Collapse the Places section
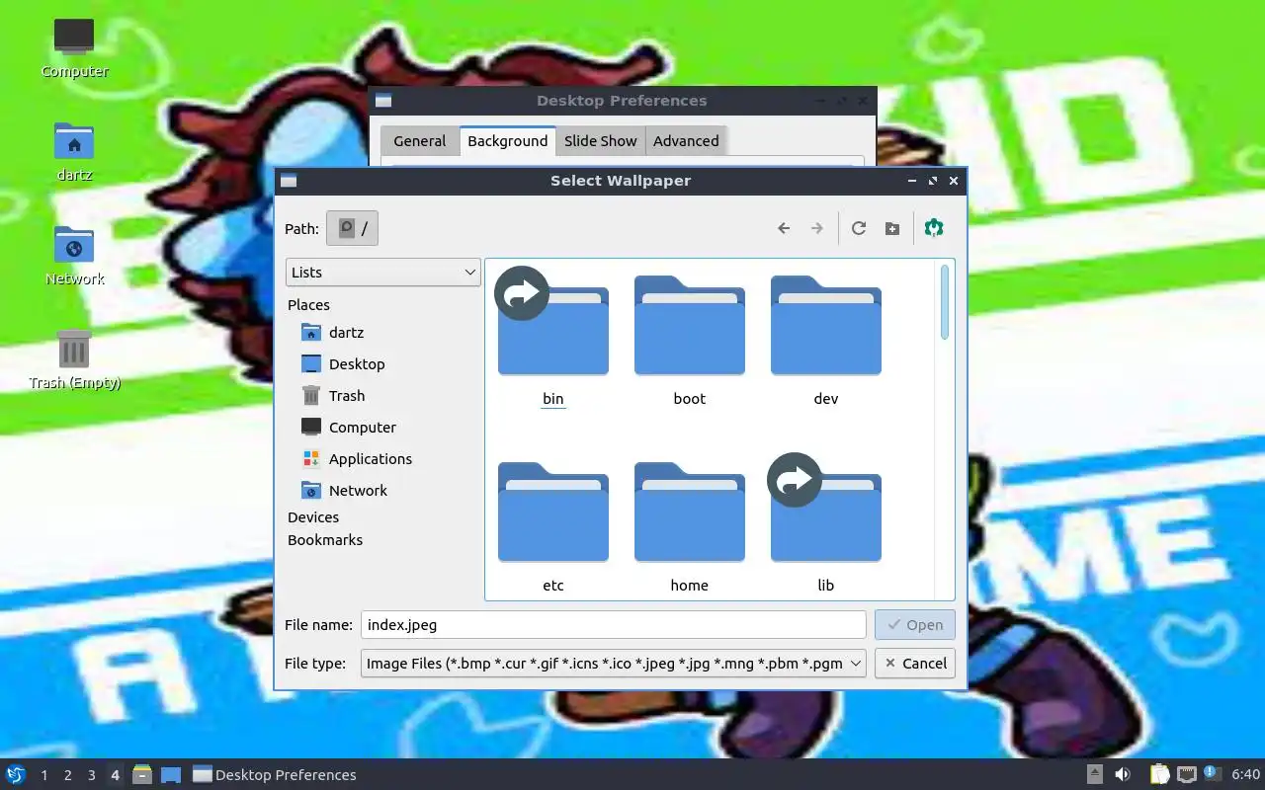The width and height of the screenshot is (1265, 790). coord(308,305)
